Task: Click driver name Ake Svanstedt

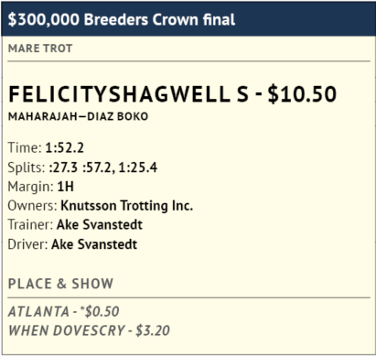Action: click(x=94, y=244)
